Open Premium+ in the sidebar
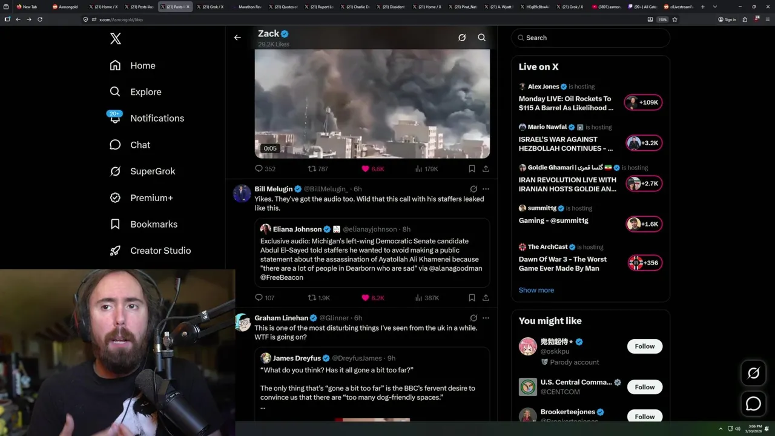This screenshot has width=775, height=436. pos(141,197)
